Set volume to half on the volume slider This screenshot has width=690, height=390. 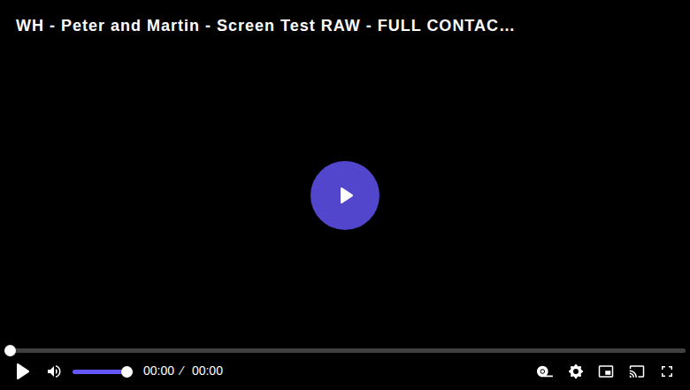pos(100,372)
